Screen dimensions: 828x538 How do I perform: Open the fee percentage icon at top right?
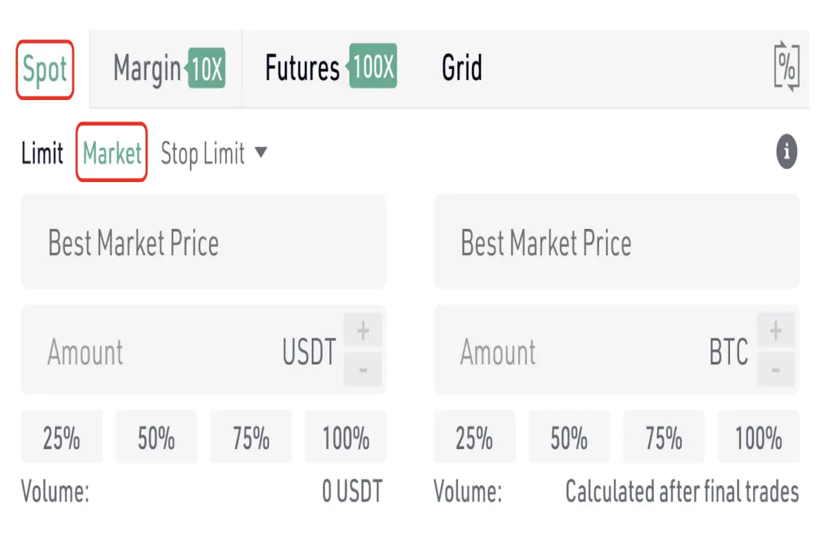tap(787, 67)
